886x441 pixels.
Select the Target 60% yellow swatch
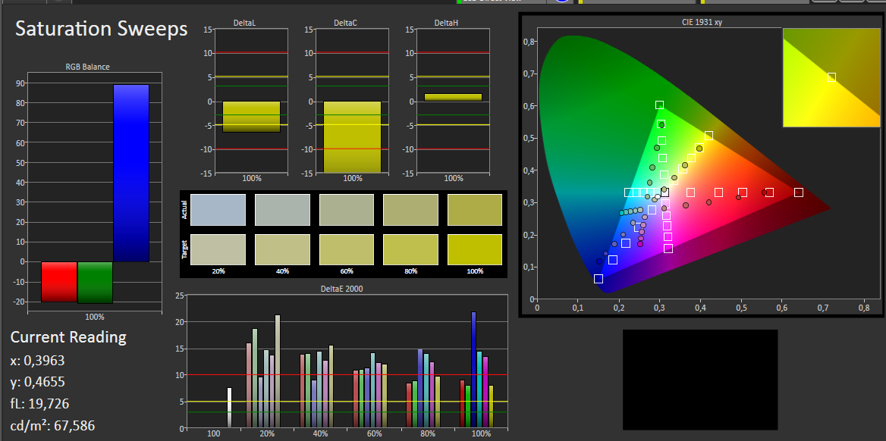click(347, 249)
